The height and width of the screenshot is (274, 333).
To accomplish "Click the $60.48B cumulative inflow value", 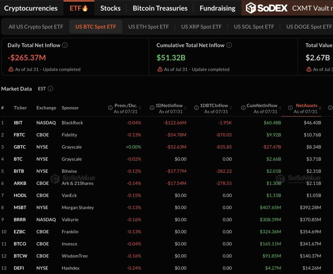I will [272, 122].
